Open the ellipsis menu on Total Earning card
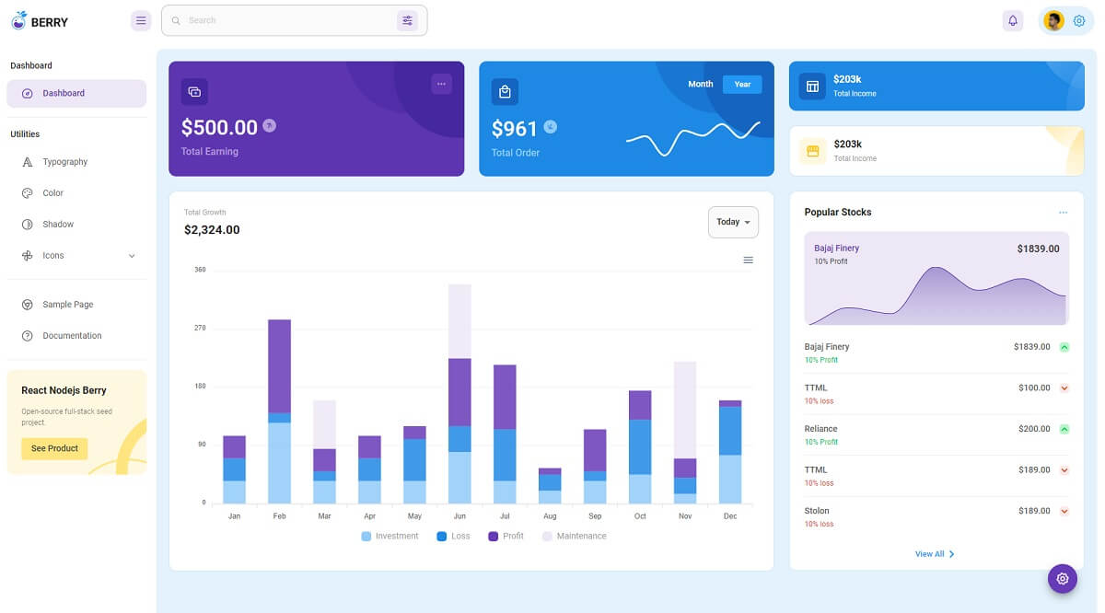Screen dimensions: 1105x613 [x=442, y=83]
